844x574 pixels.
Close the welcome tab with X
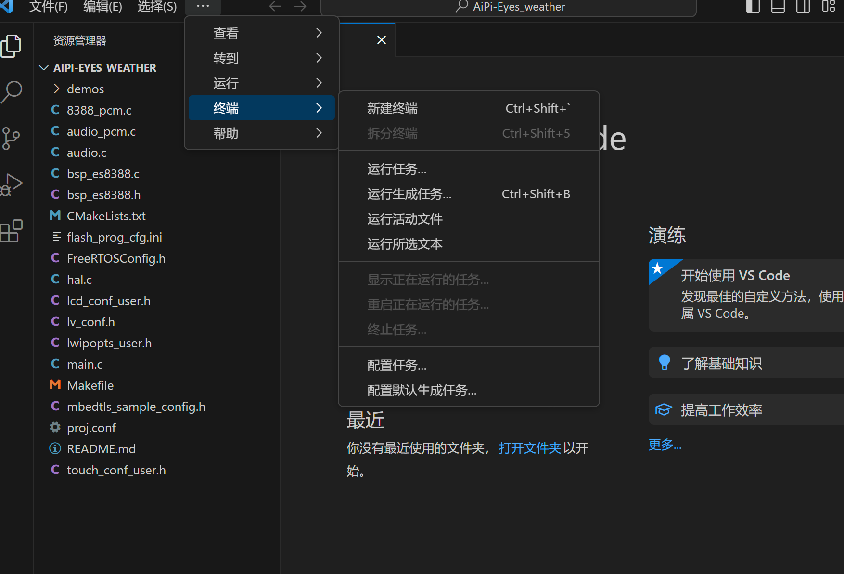382,40
